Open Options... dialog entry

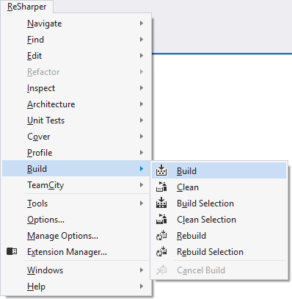(x=76, y=220)
